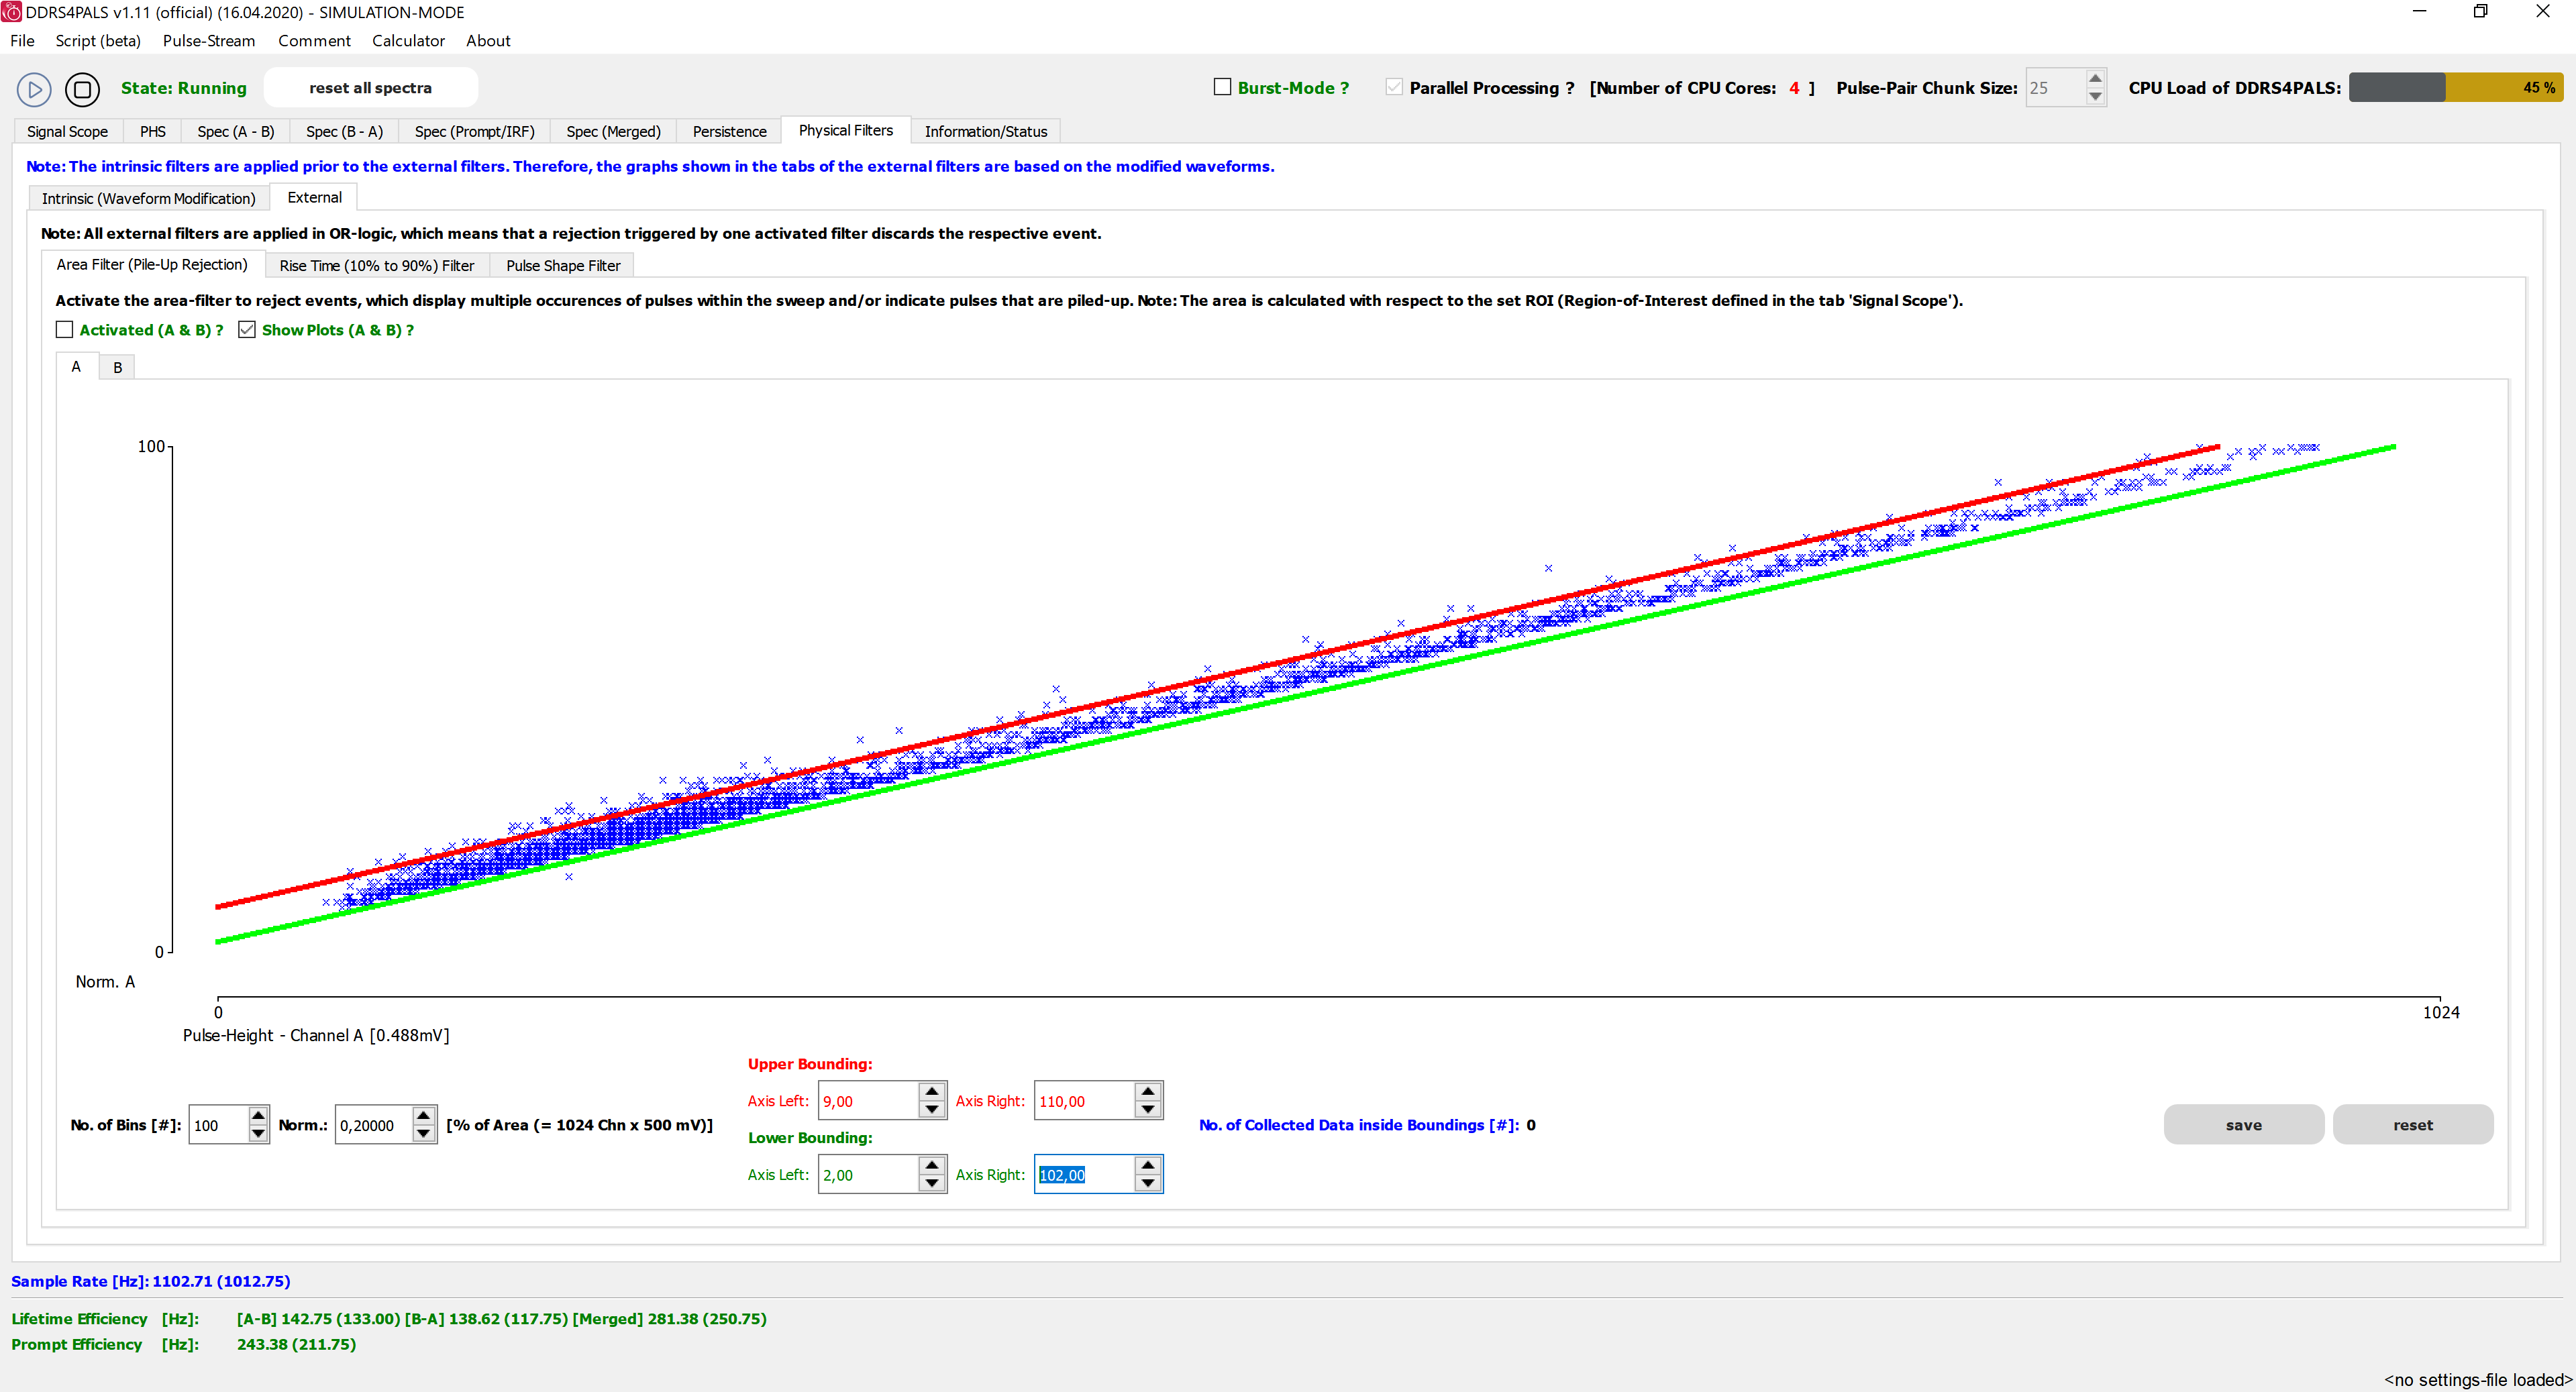This screenshot has height=1392, width=2576.
Task: Increase the Norm. value with up arrow
Action: [424, 1115]
